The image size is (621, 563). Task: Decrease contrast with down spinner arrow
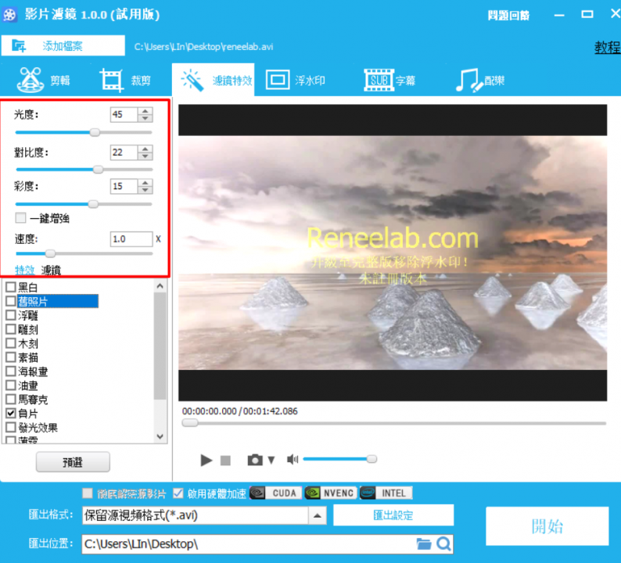[145, 156]
